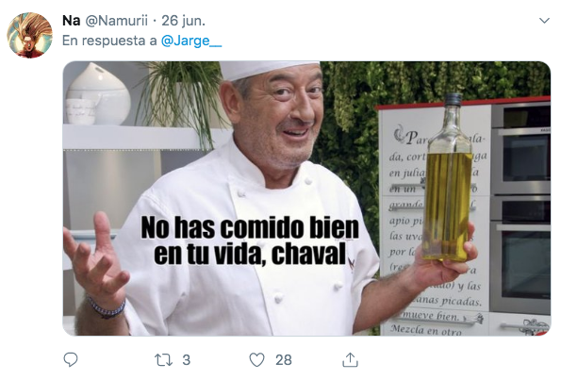Image resolution: width=561 pixels, height=380 pixels.
Task: Click the 'En respuesta a' reply label
Action: [109, 41]
